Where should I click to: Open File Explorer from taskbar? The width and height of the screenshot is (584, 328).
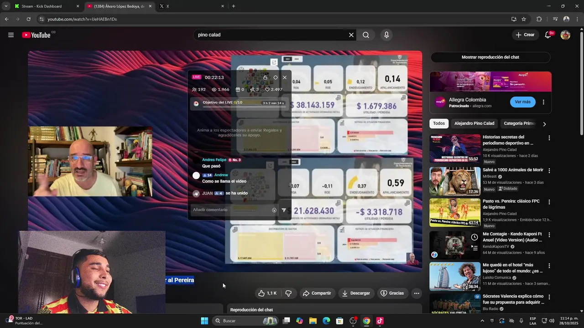(x=313, y=321)
